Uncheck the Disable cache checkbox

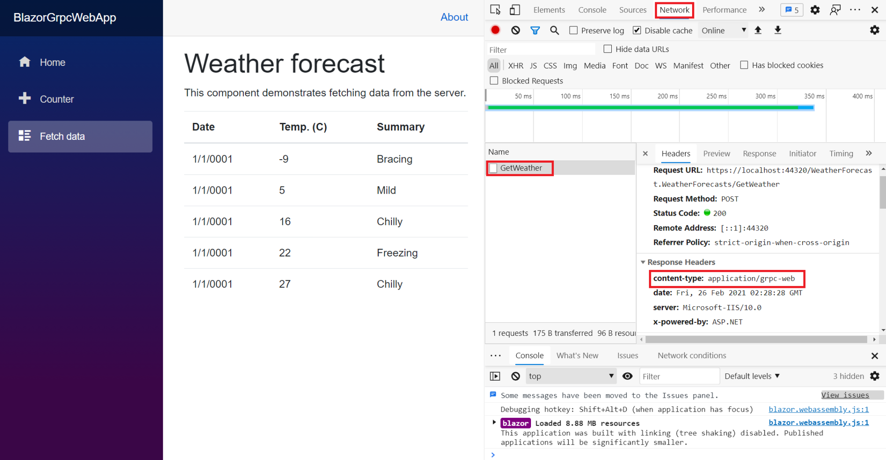pyautogui.click(x=636, y=30)
